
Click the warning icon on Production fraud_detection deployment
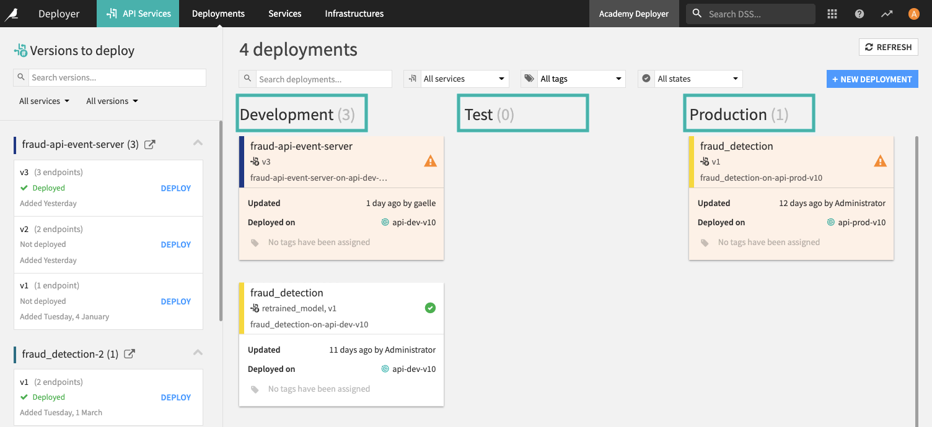point(881,160)
